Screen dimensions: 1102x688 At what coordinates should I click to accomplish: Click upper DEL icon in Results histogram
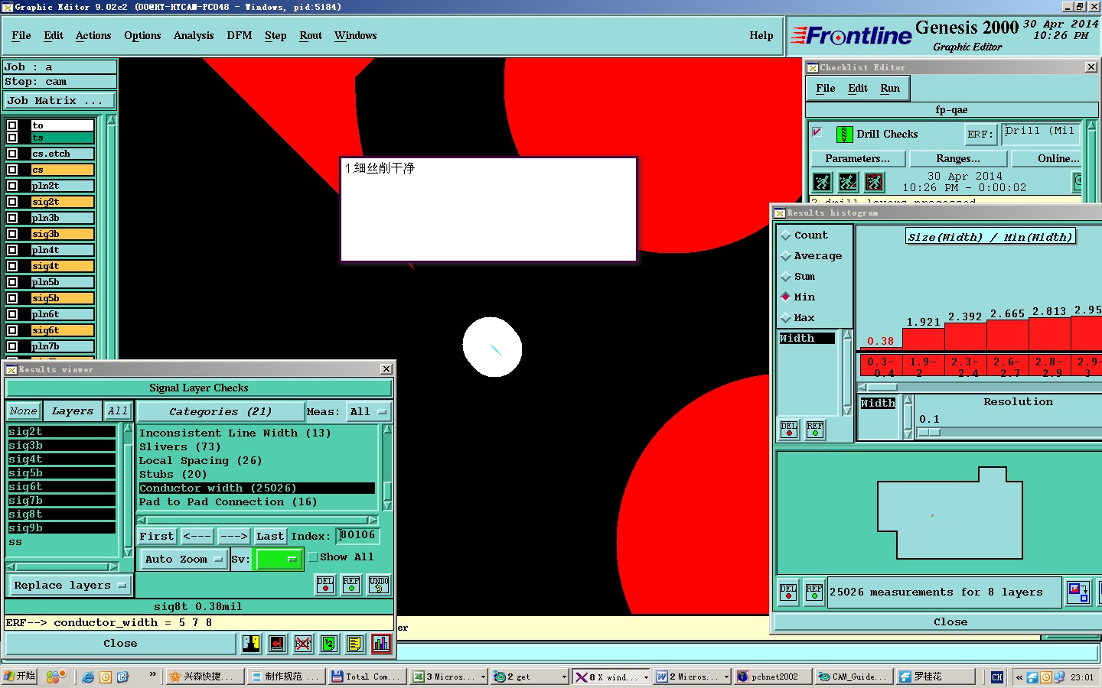(x=789, y=430)
